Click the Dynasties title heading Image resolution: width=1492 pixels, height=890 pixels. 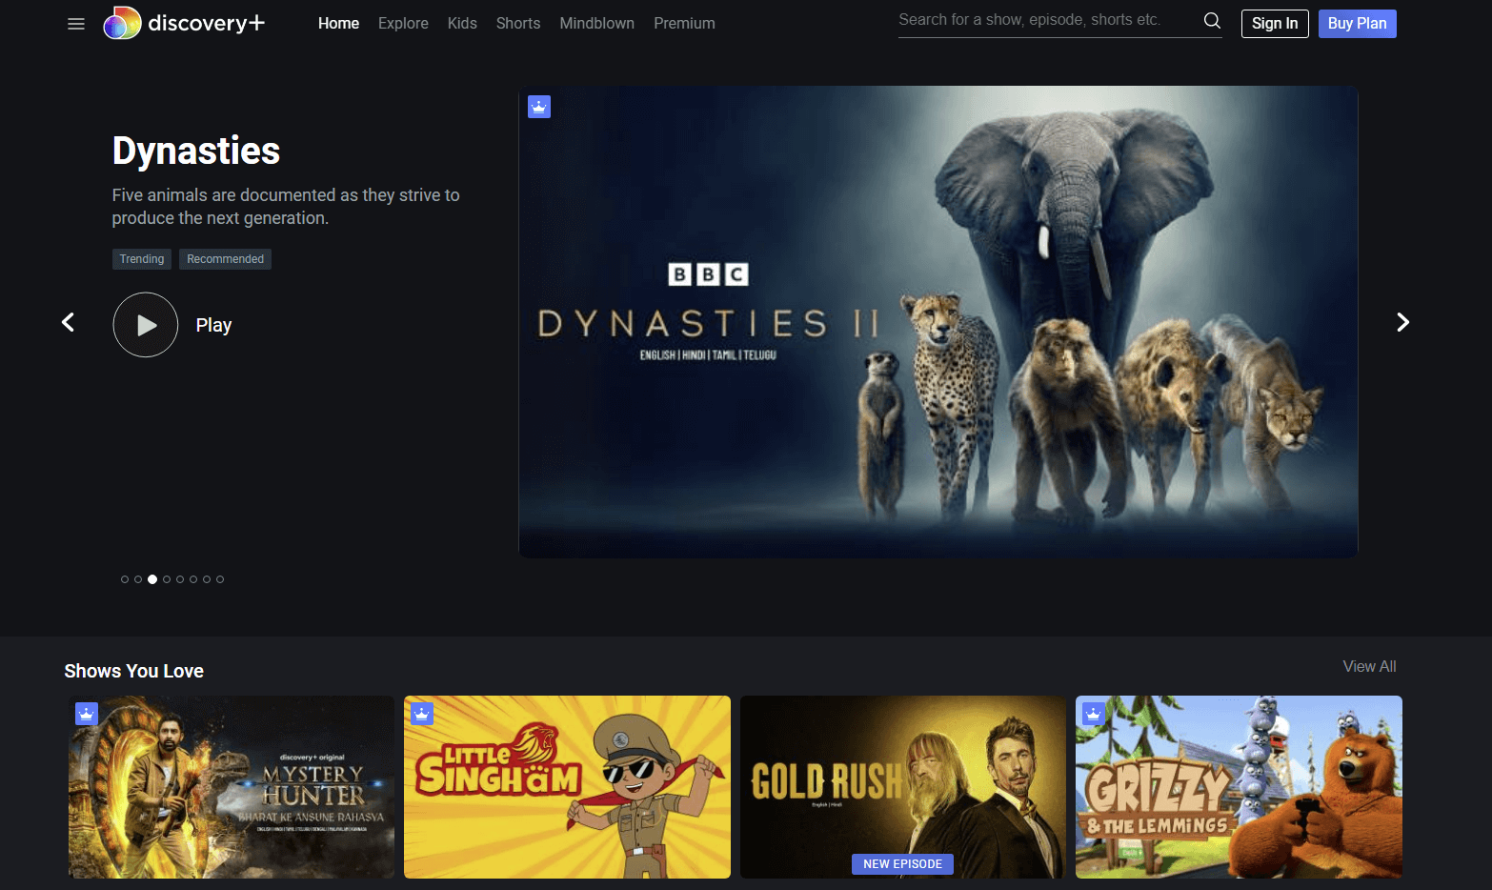[196, 151]
